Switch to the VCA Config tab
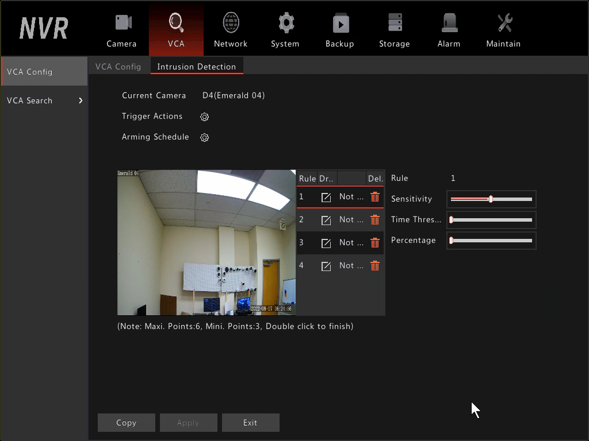The width and height of the screenshot is (589, 441). tap(118, 66)
